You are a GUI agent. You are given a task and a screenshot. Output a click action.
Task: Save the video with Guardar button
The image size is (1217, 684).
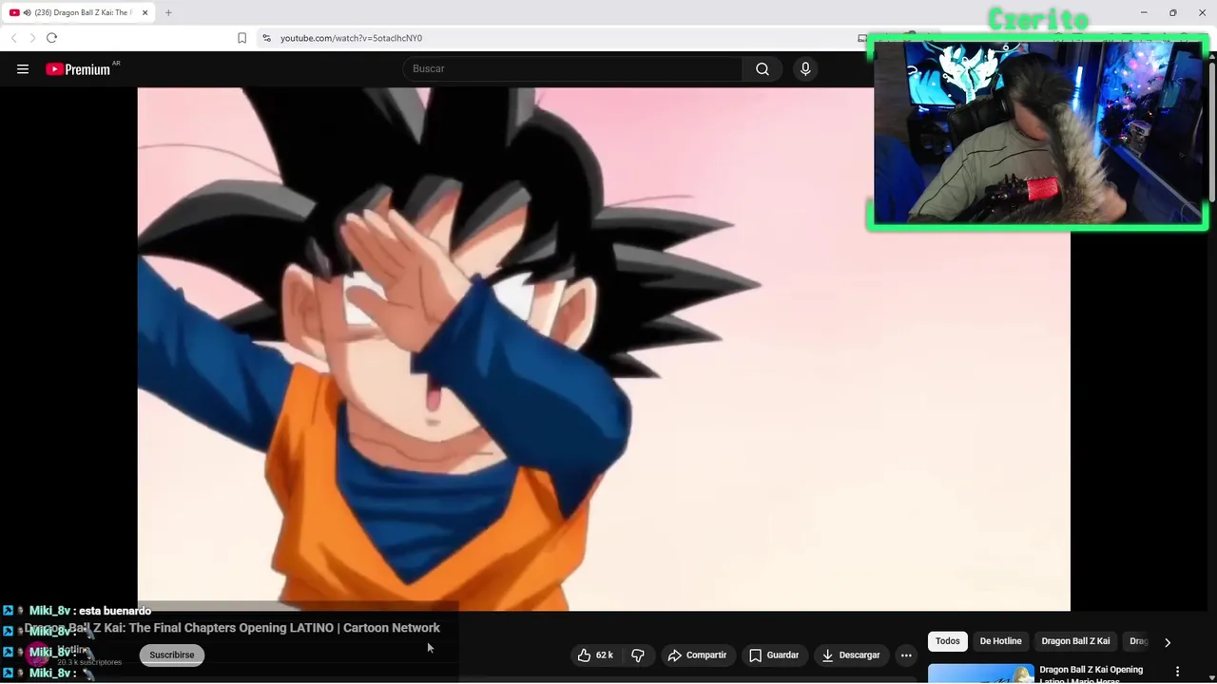(x=774, y=655)
